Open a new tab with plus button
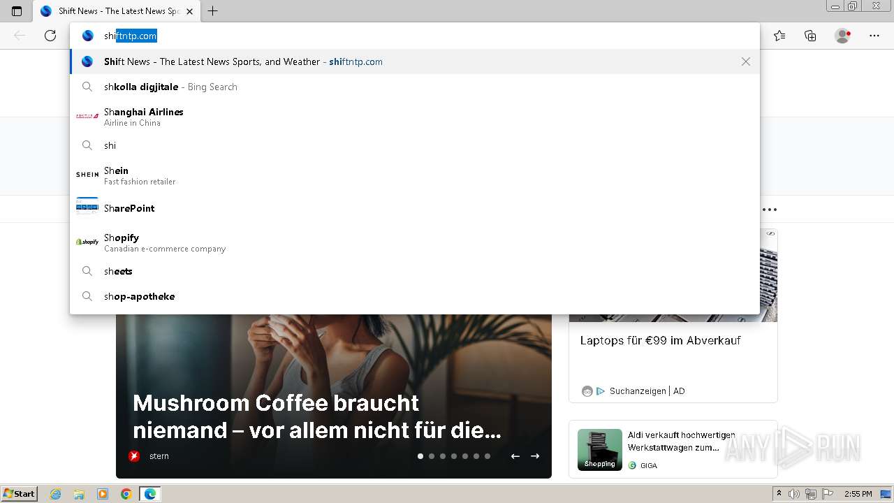This screenshot has height=503, width=894. click(x=213, y=11)
